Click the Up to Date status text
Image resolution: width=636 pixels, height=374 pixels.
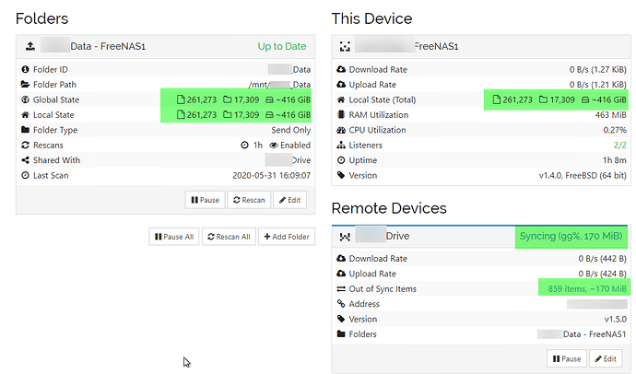coord(282,46)
